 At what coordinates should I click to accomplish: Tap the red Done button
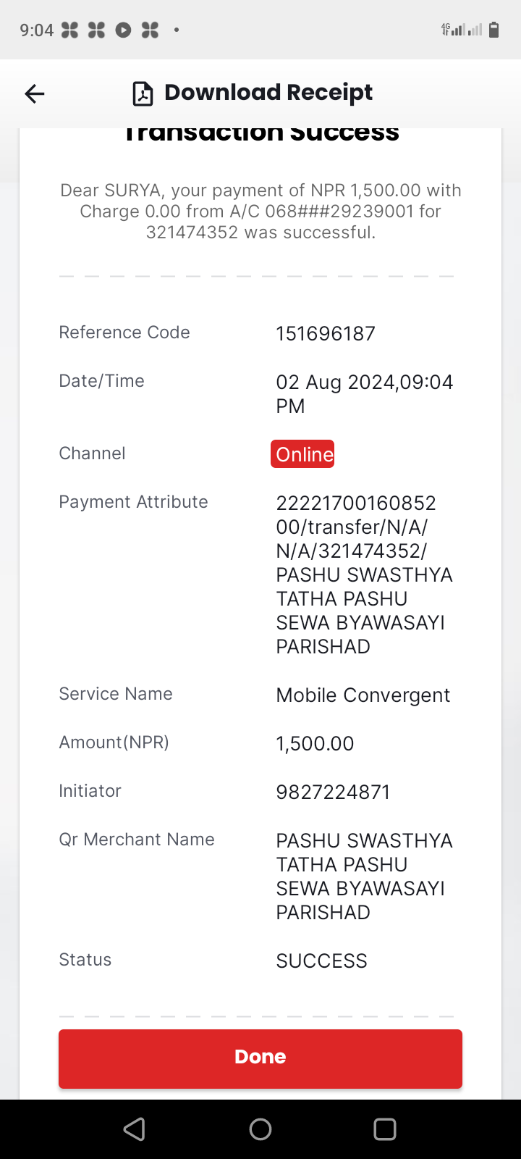tap(260, 1058)
